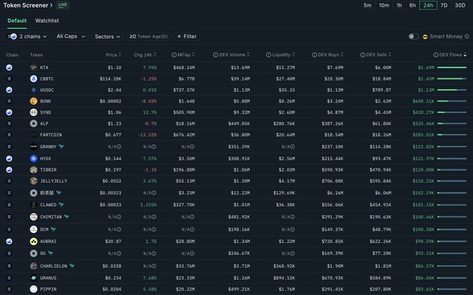Screen dimensions: 473x295
Task: Click the Chain column header
Action: click(x=12, y=55)
